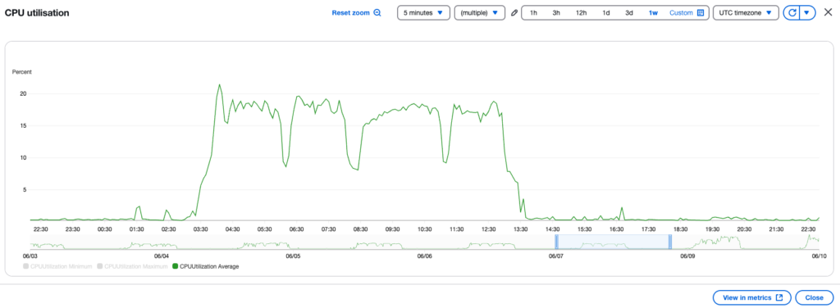Close the CPU utilisation panel with X

pos(828,13)
